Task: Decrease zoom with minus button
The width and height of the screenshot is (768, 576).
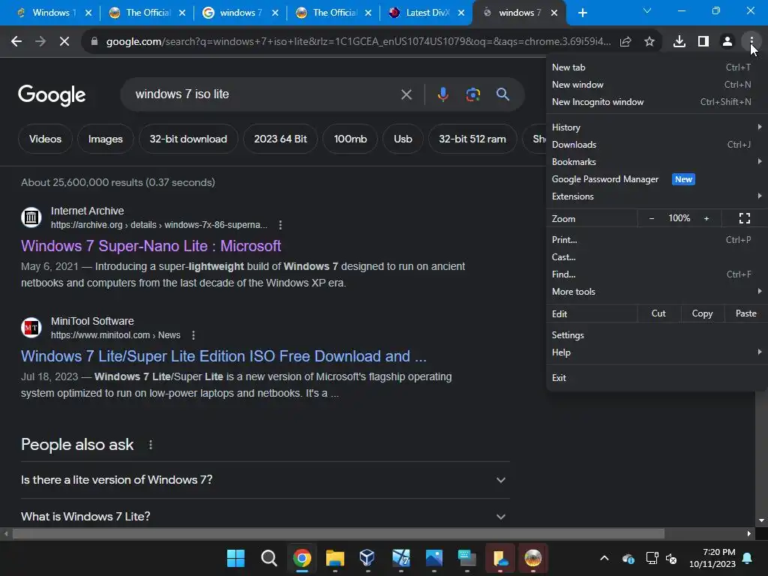Action: [652, 218]
